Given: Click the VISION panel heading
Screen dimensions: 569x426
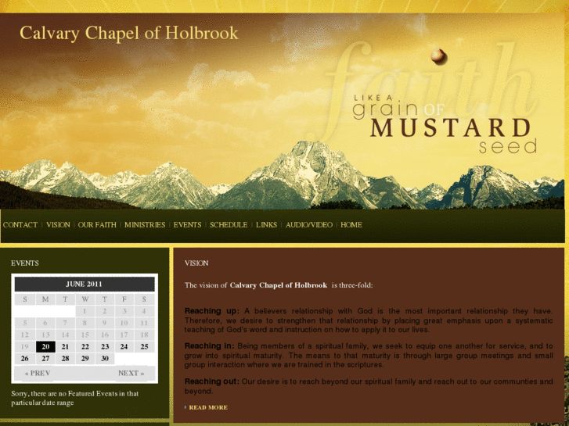Looking at the screenshot, I should (196, 263).
